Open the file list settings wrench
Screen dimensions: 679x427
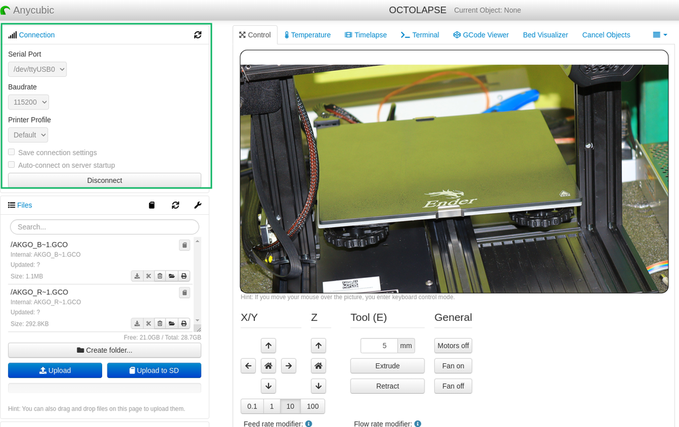198,205
